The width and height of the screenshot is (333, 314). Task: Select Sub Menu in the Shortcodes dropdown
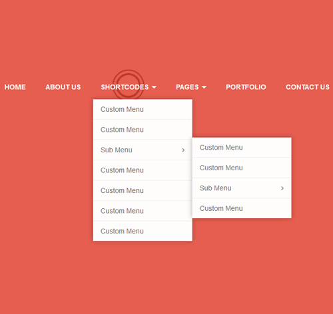pyautogui.click(x=143, y=150)
